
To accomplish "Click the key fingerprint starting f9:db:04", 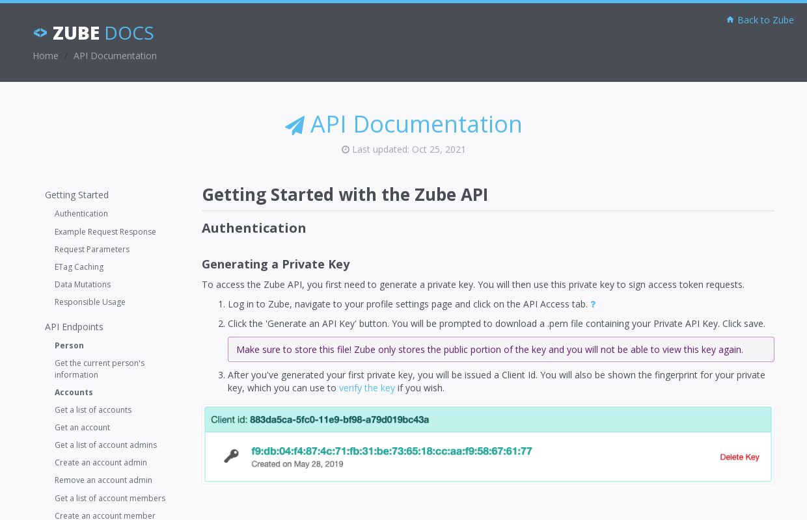I will pos(392,451).
